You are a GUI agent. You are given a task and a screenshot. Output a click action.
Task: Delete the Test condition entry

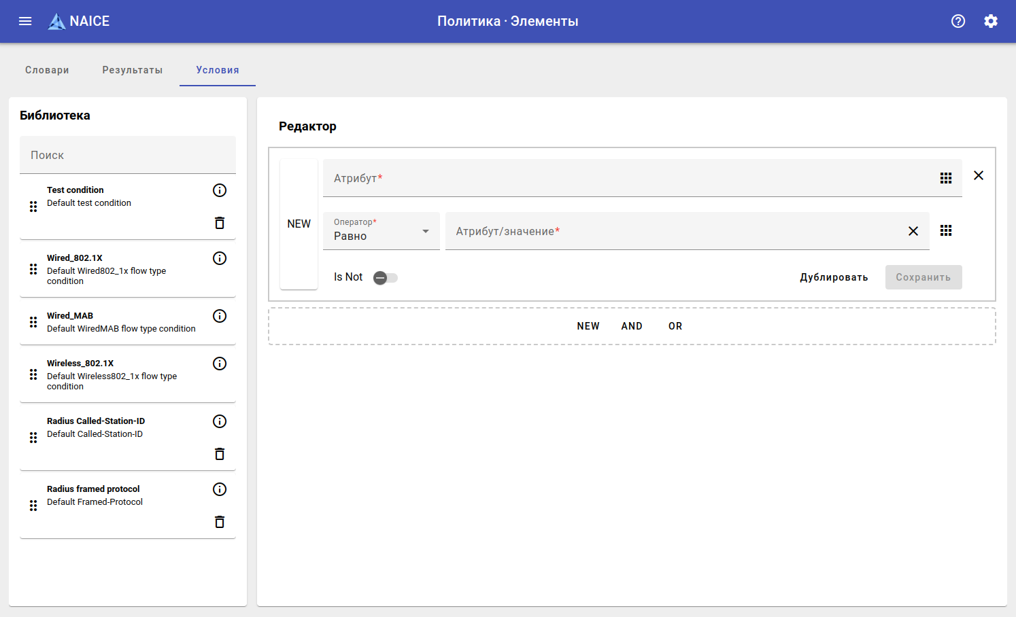coord(220,223)
